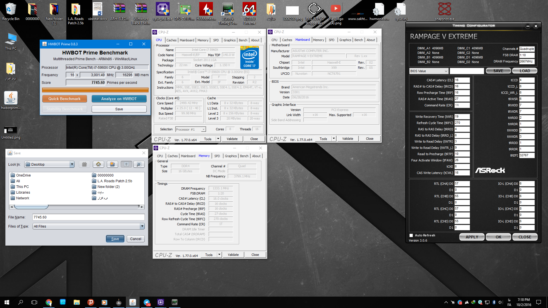This screenshot has width=548, height=308.
Task: Click Save button in Save dialog
Action: click(x=115, y=239)
